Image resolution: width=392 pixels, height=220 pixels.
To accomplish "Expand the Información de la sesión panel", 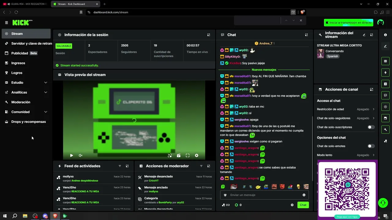I will coord(209,35).
